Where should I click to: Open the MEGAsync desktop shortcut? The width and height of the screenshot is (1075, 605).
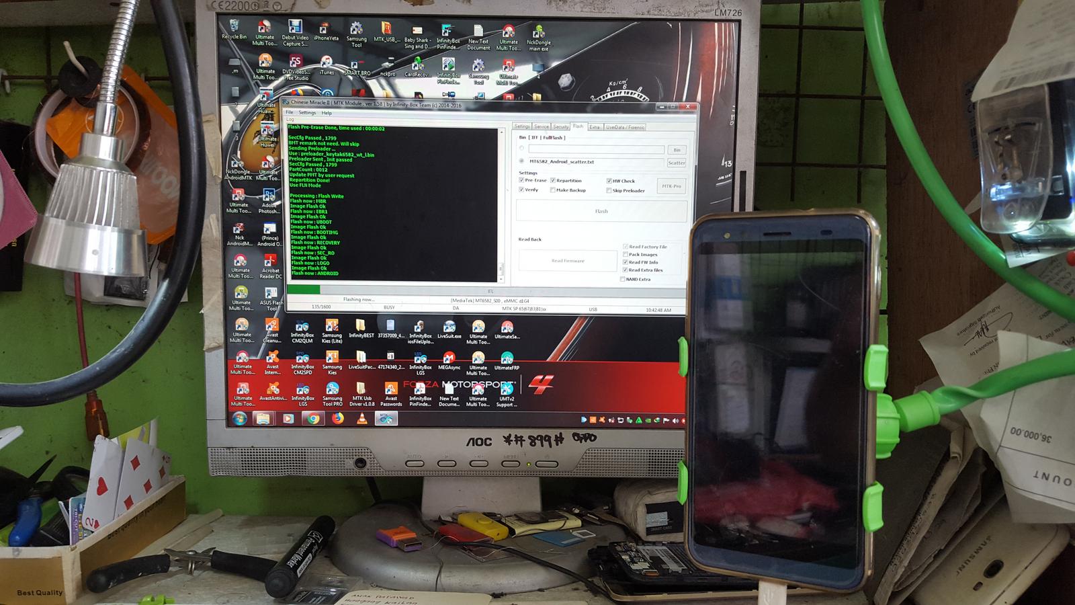pyautogui.click(x=449, y=361)
